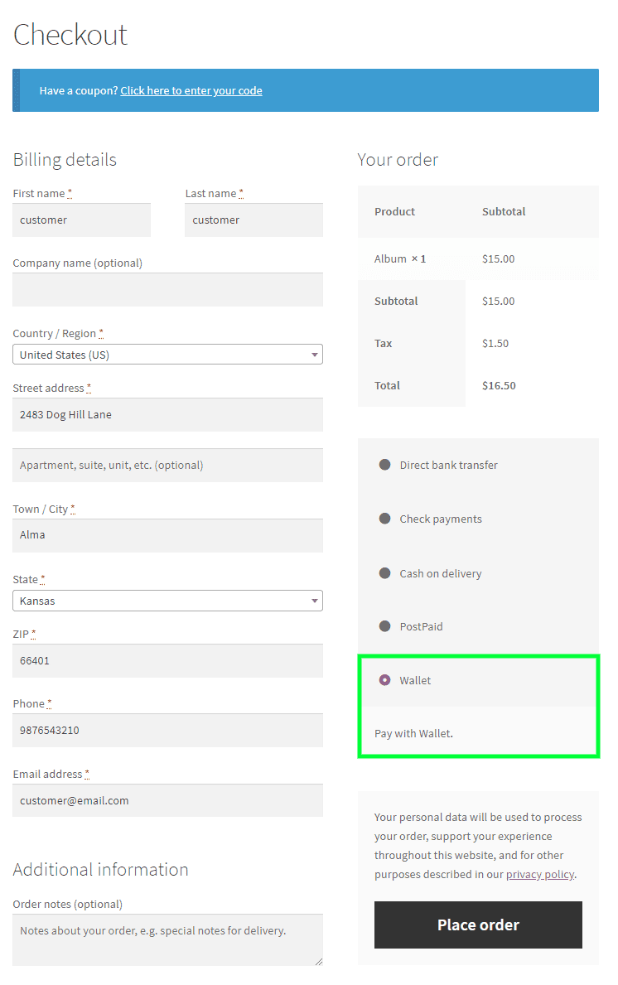Focus the Order notes text area

(167, 939)
